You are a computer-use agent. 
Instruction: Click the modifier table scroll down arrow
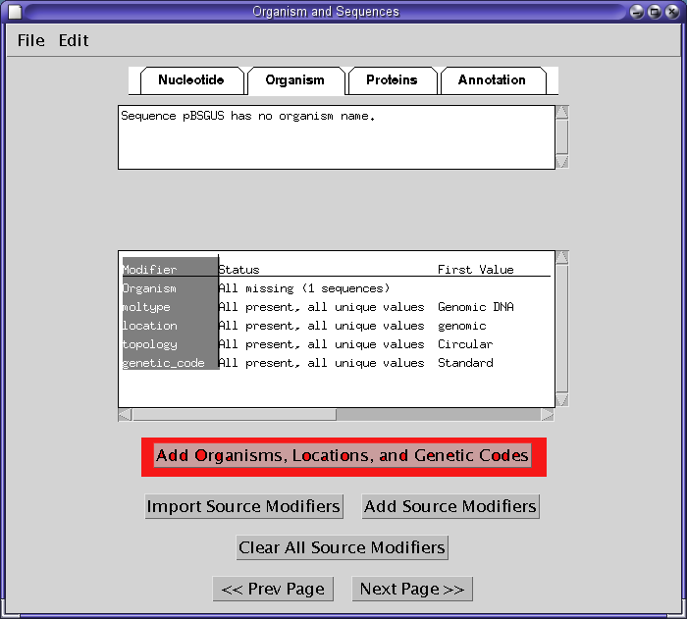click(561, 400)
